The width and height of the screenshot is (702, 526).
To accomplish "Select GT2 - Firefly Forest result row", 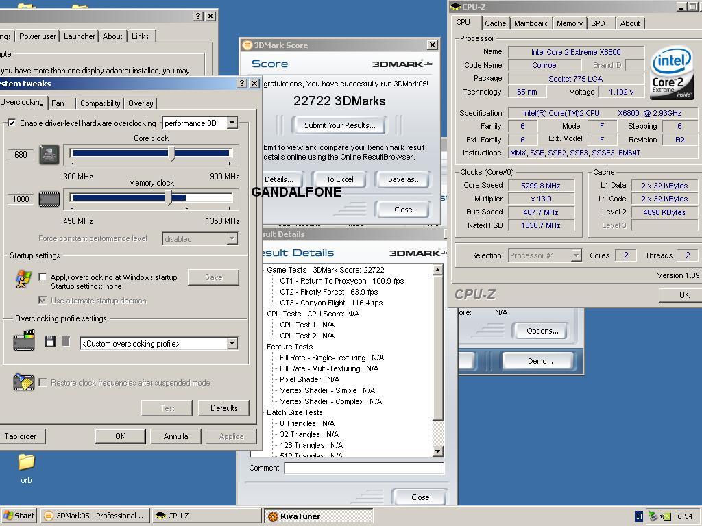I will 328,292.
